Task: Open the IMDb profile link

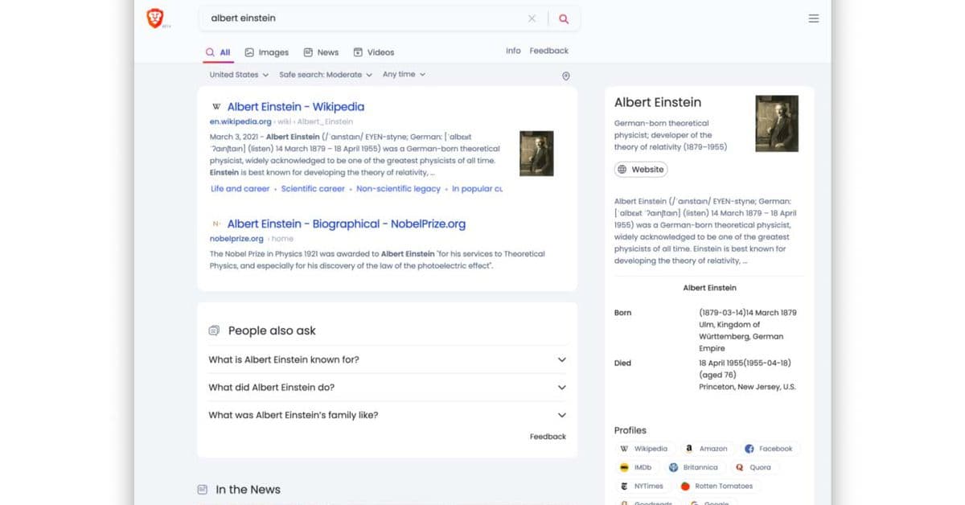Action: 636,467
